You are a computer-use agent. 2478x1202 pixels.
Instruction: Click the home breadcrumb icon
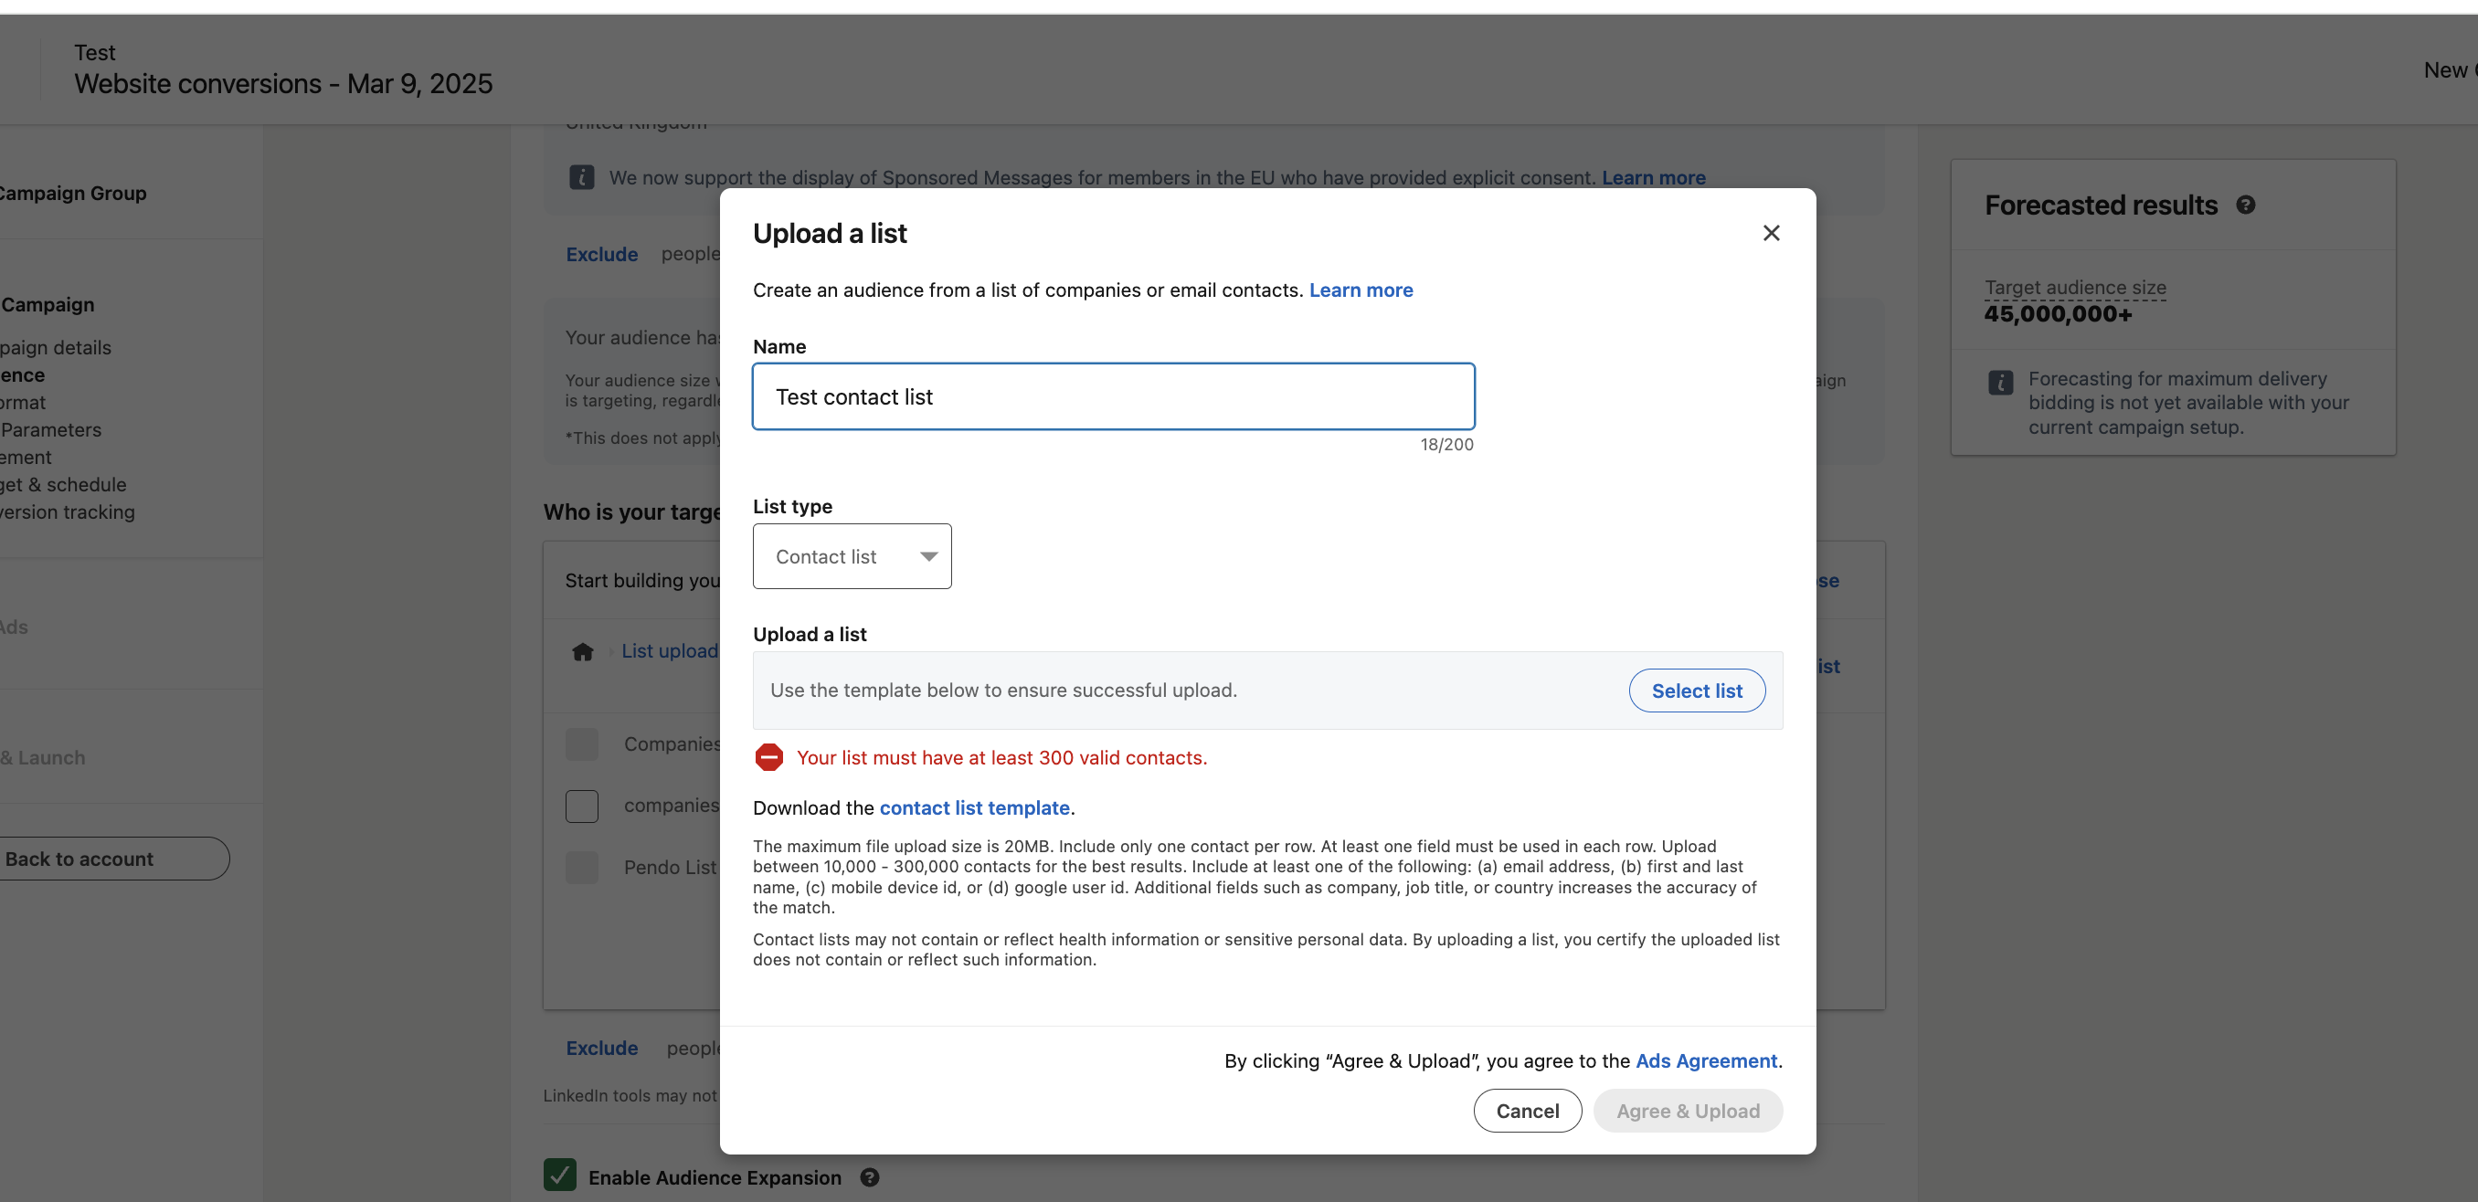[582, 652]
